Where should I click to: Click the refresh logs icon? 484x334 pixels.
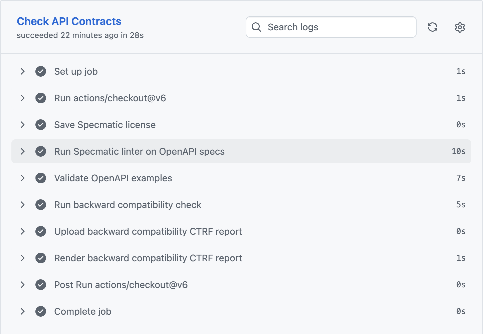coord(433,27)
